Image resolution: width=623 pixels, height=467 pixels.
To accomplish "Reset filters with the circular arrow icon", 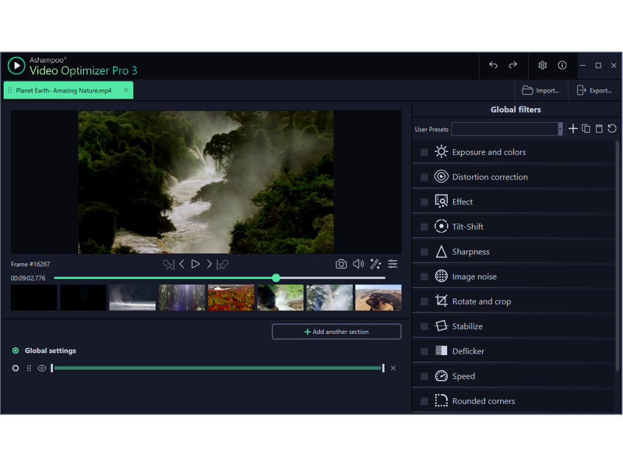I will [612, 129].
